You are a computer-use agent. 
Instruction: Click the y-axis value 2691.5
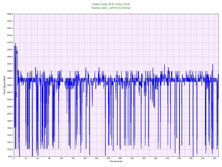coord(10,93)
